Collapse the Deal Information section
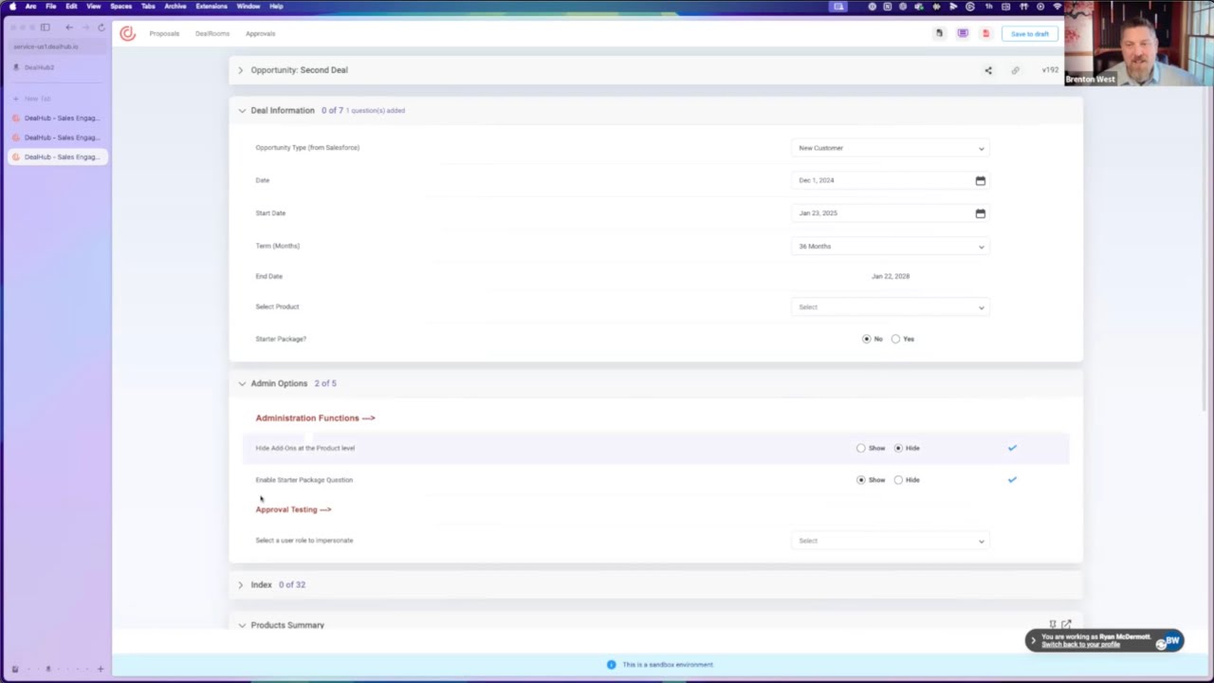 (x=242, y=111)
